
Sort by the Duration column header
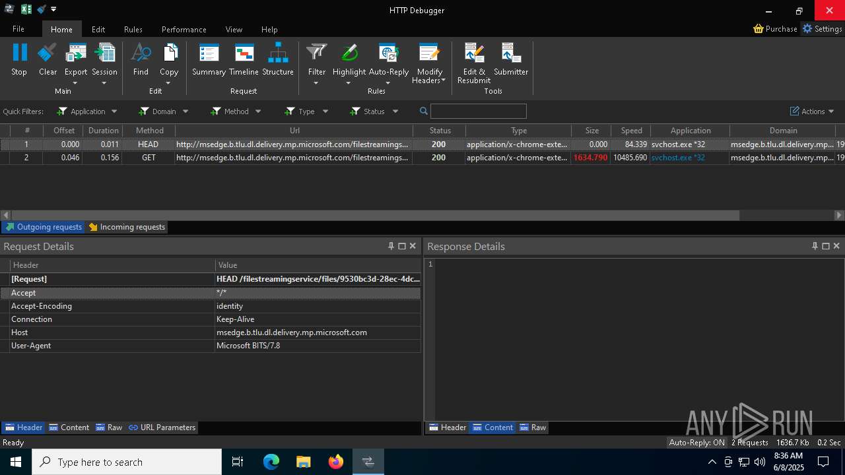point(104,131)
